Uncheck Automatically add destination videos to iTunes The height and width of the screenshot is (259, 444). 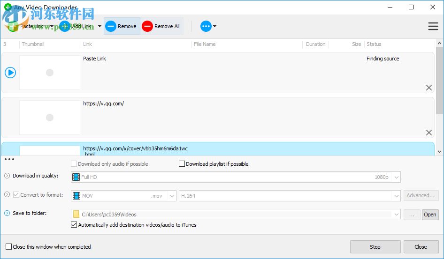point(74,225)
